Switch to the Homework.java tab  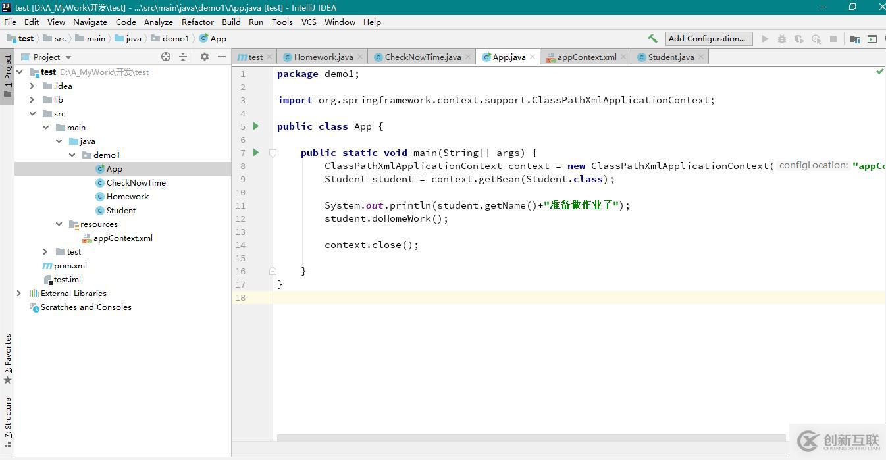[x=323, y=57]
